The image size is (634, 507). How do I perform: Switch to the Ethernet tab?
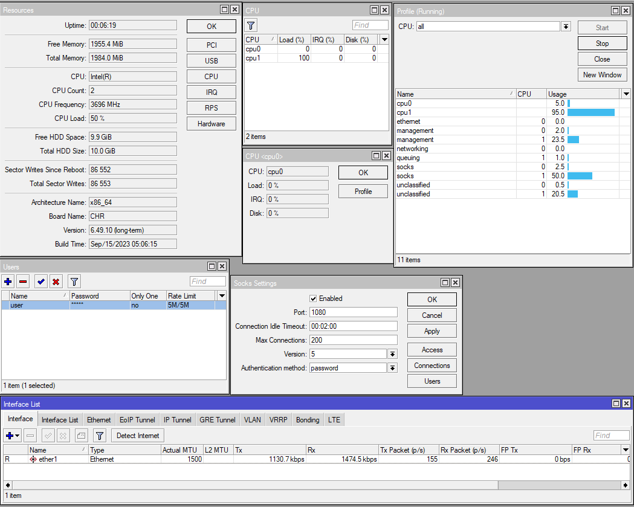(99, 419)
